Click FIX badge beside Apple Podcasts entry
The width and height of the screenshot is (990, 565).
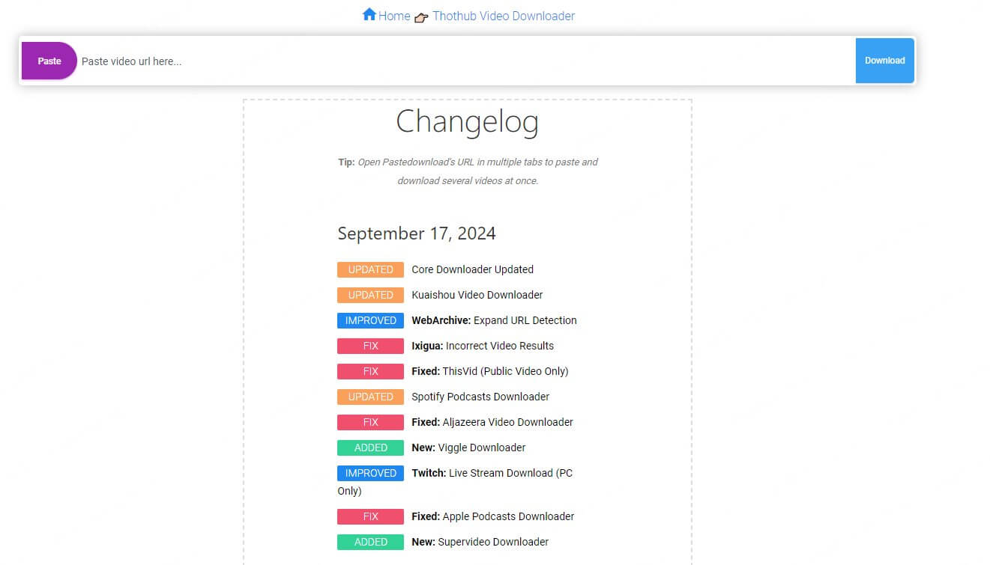coord(370,516)
